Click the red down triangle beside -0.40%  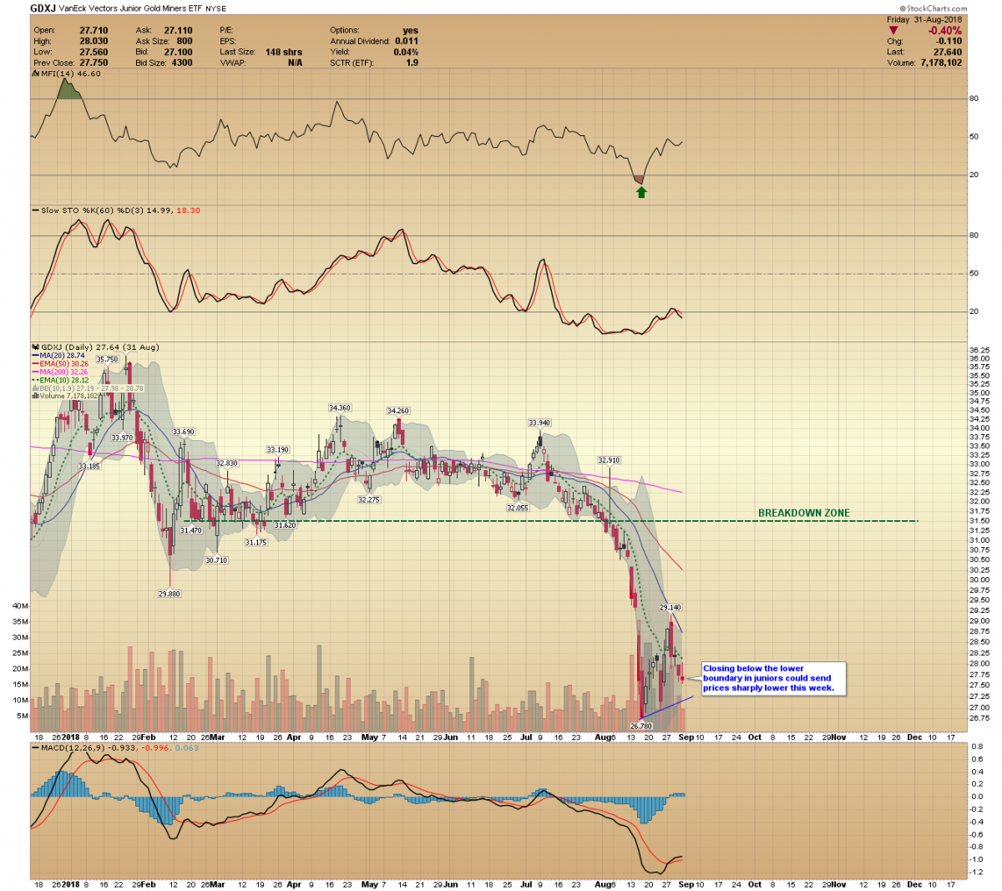pyautogui.click(x=893, y=31)
